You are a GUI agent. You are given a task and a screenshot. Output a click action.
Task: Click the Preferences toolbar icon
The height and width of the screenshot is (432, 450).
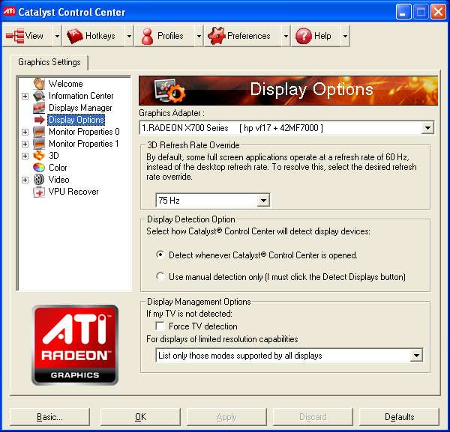[x=216, y=35]
